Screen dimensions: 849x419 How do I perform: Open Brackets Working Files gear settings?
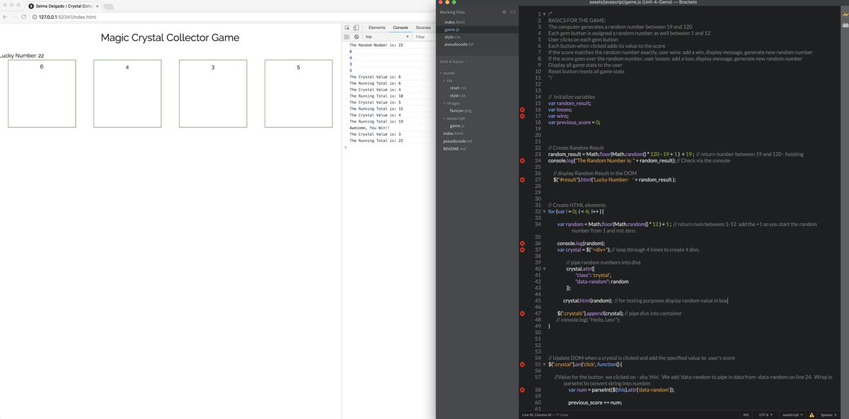coord(504,12)
